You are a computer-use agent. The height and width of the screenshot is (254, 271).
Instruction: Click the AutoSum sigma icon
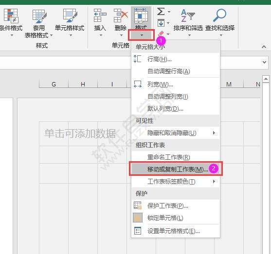pos(161,12)
